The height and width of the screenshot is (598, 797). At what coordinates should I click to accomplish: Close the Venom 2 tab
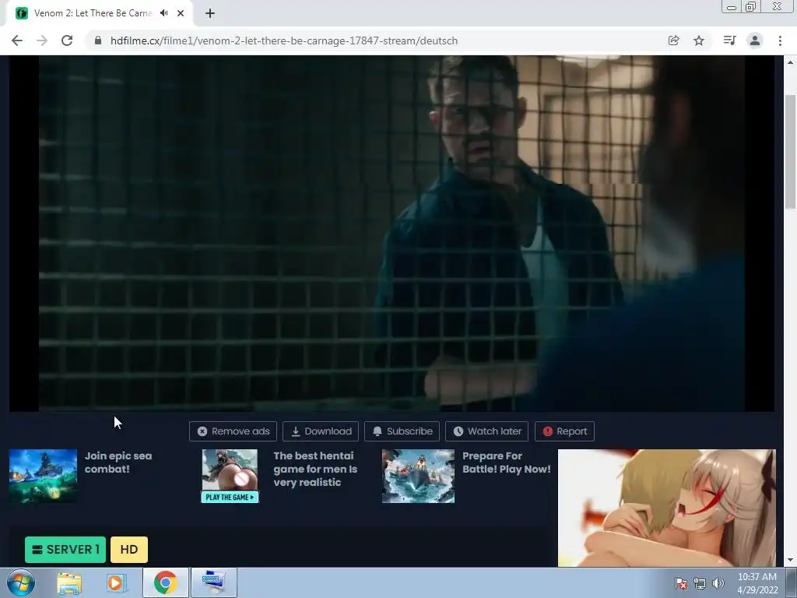coord(181,14)
